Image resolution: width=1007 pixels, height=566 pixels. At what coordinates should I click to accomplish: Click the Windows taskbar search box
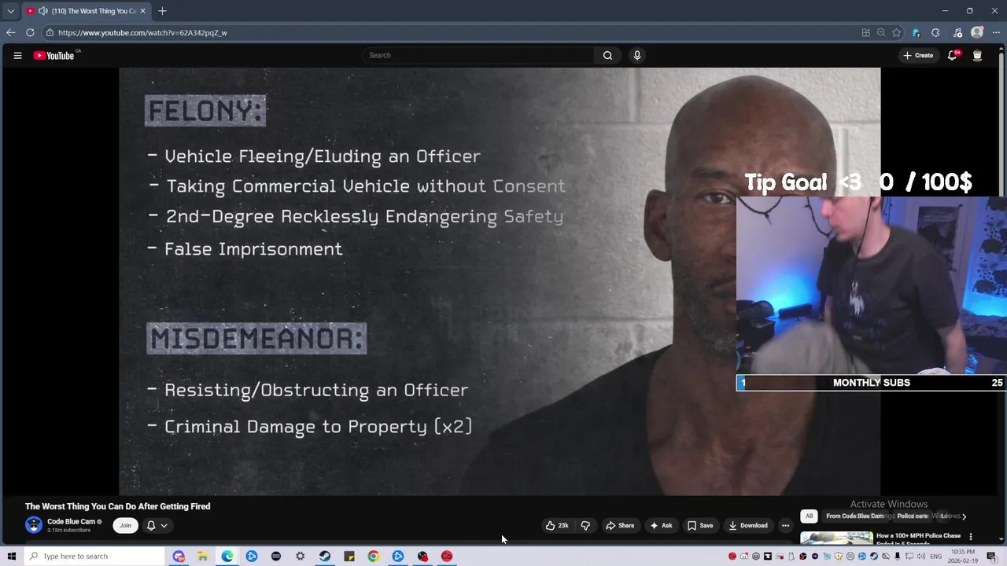(96, 557)
